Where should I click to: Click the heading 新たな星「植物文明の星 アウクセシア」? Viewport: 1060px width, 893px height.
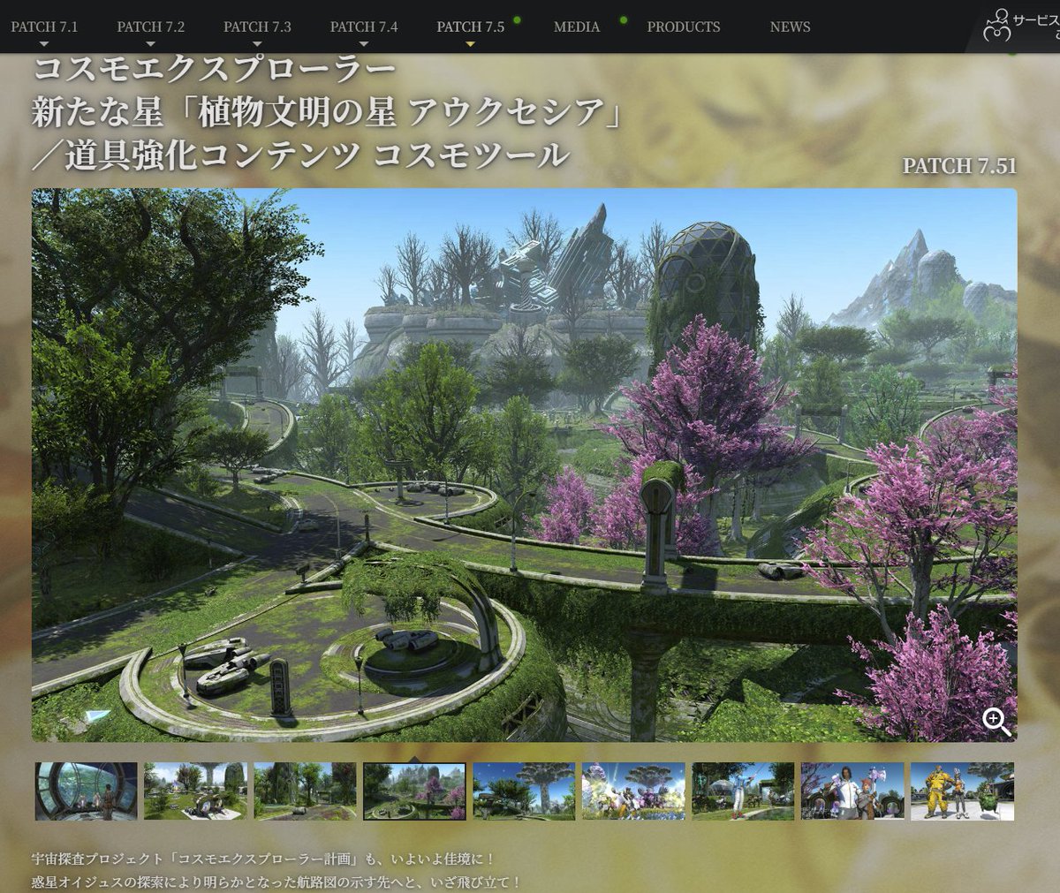point(327,112)
